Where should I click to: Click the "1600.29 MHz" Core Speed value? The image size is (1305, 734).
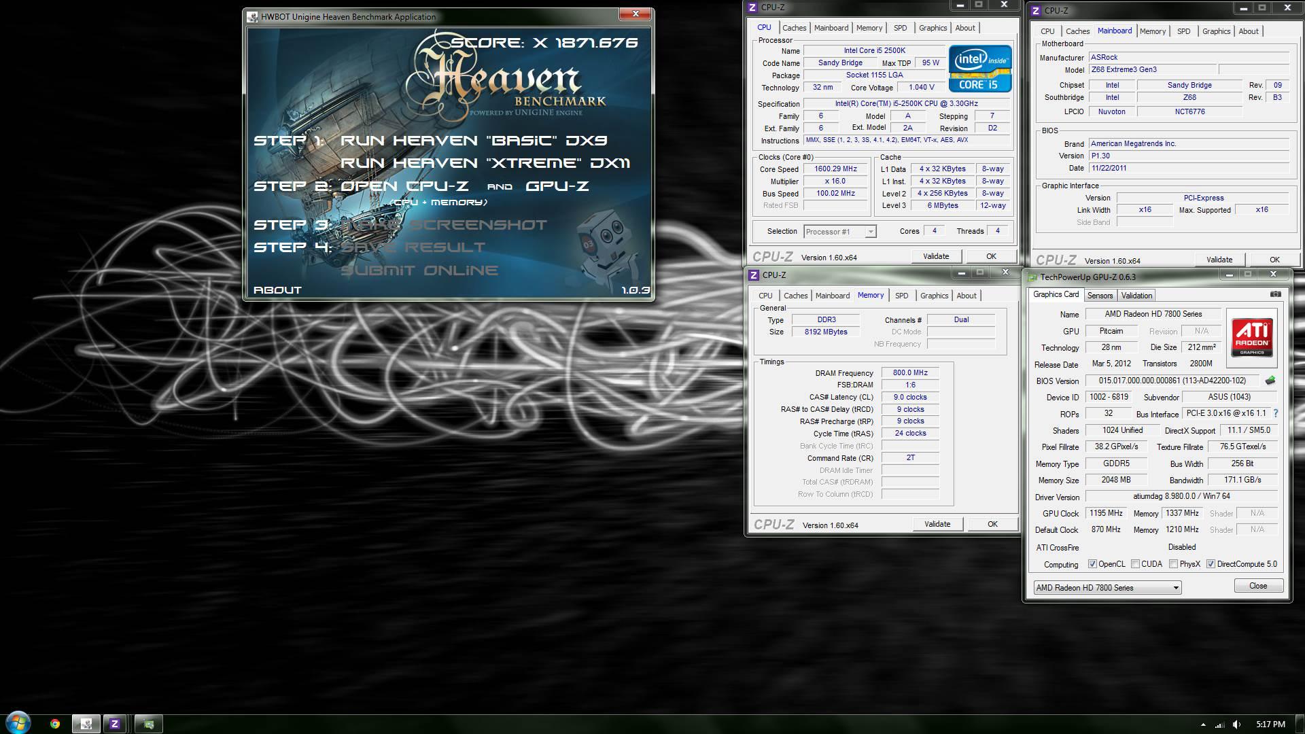click(x=835, y=169)
